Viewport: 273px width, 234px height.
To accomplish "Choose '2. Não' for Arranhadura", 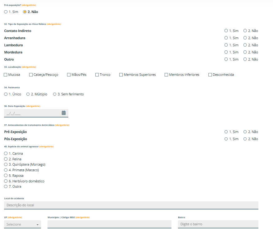I will click(245, 38).
